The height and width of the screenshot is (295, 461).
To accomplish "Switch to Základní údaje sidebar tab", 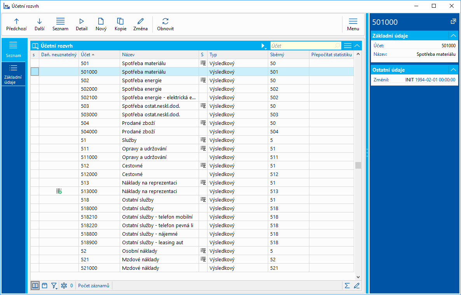I will tap(13, 74).
